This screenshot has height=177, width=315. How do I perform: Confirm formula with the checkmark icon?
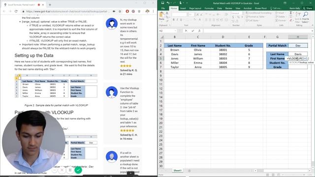(x=193, y=30)
